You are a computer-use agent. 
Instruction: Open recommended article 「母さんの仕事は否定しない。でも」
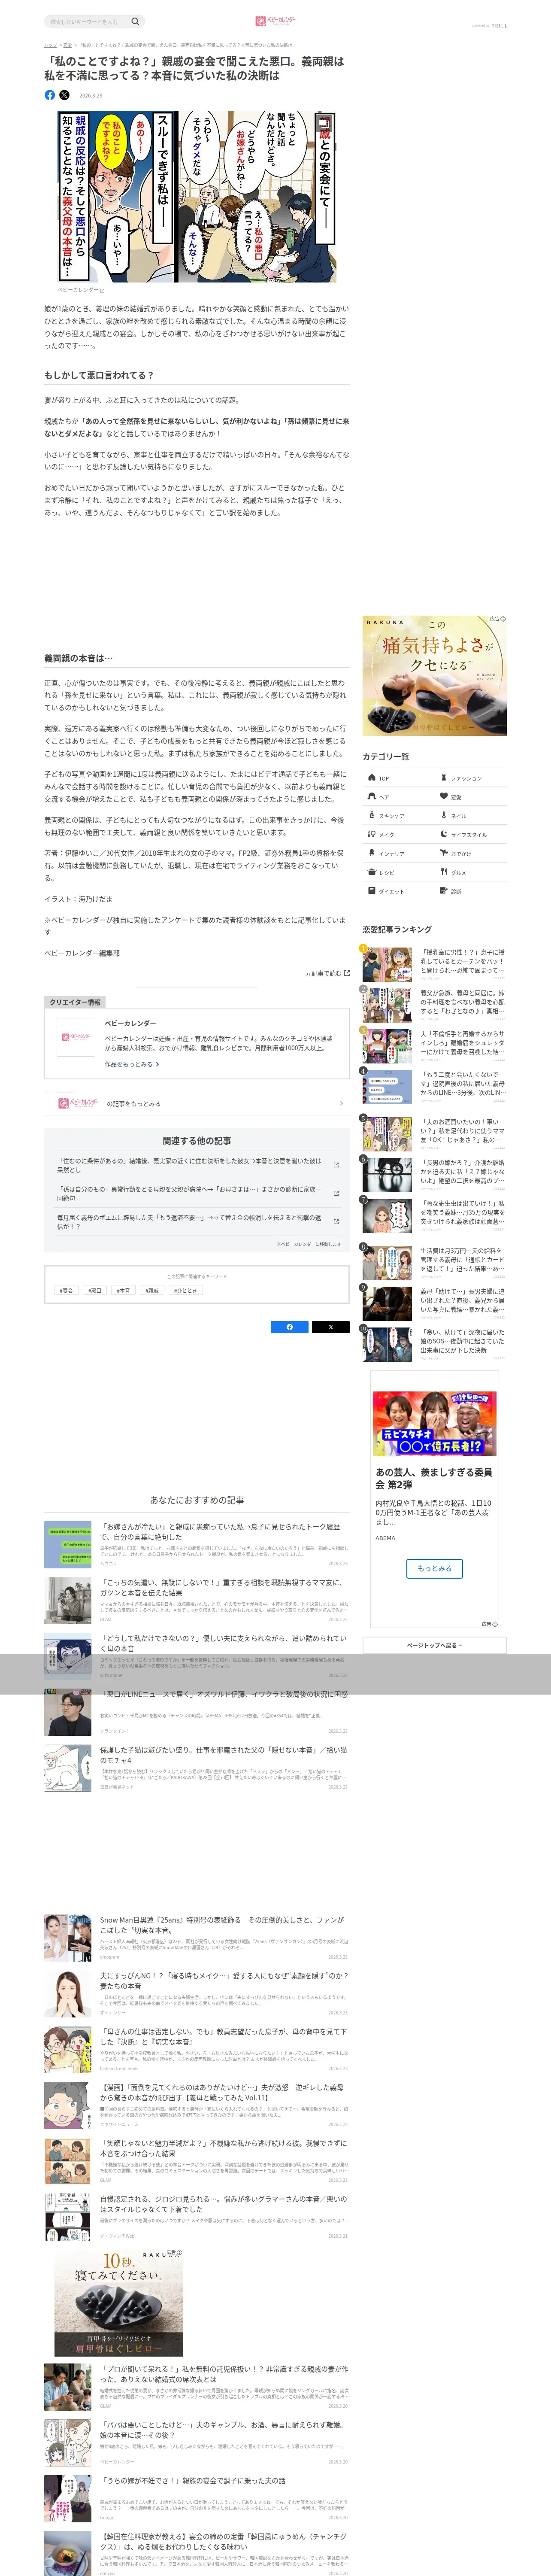(196, 2049)
